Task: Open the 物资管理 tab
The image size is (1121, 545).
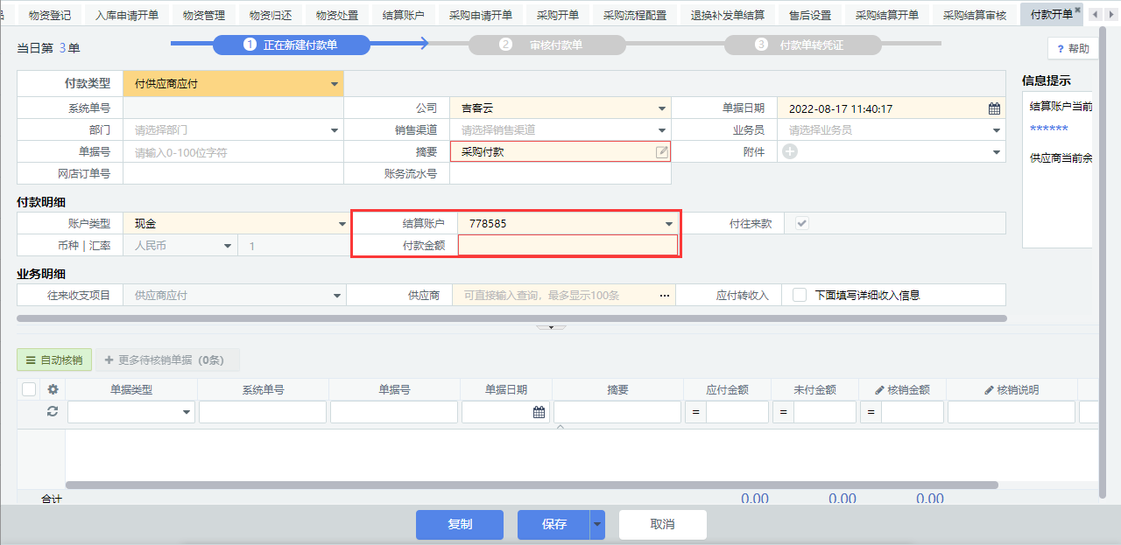Action: 204,15
